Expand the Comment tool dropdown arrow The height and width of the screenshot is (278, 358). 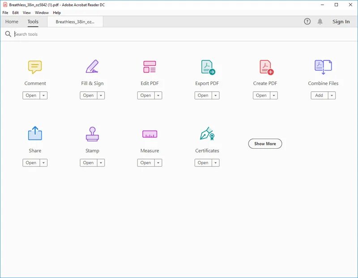[43, 95]
